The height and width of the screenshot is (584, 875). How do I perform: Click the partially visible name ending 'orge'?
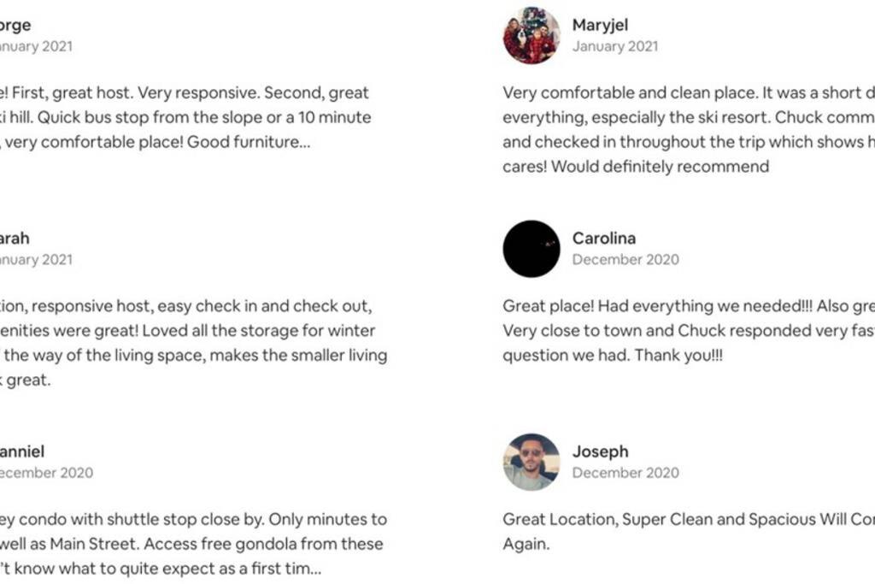click(15, 25)
